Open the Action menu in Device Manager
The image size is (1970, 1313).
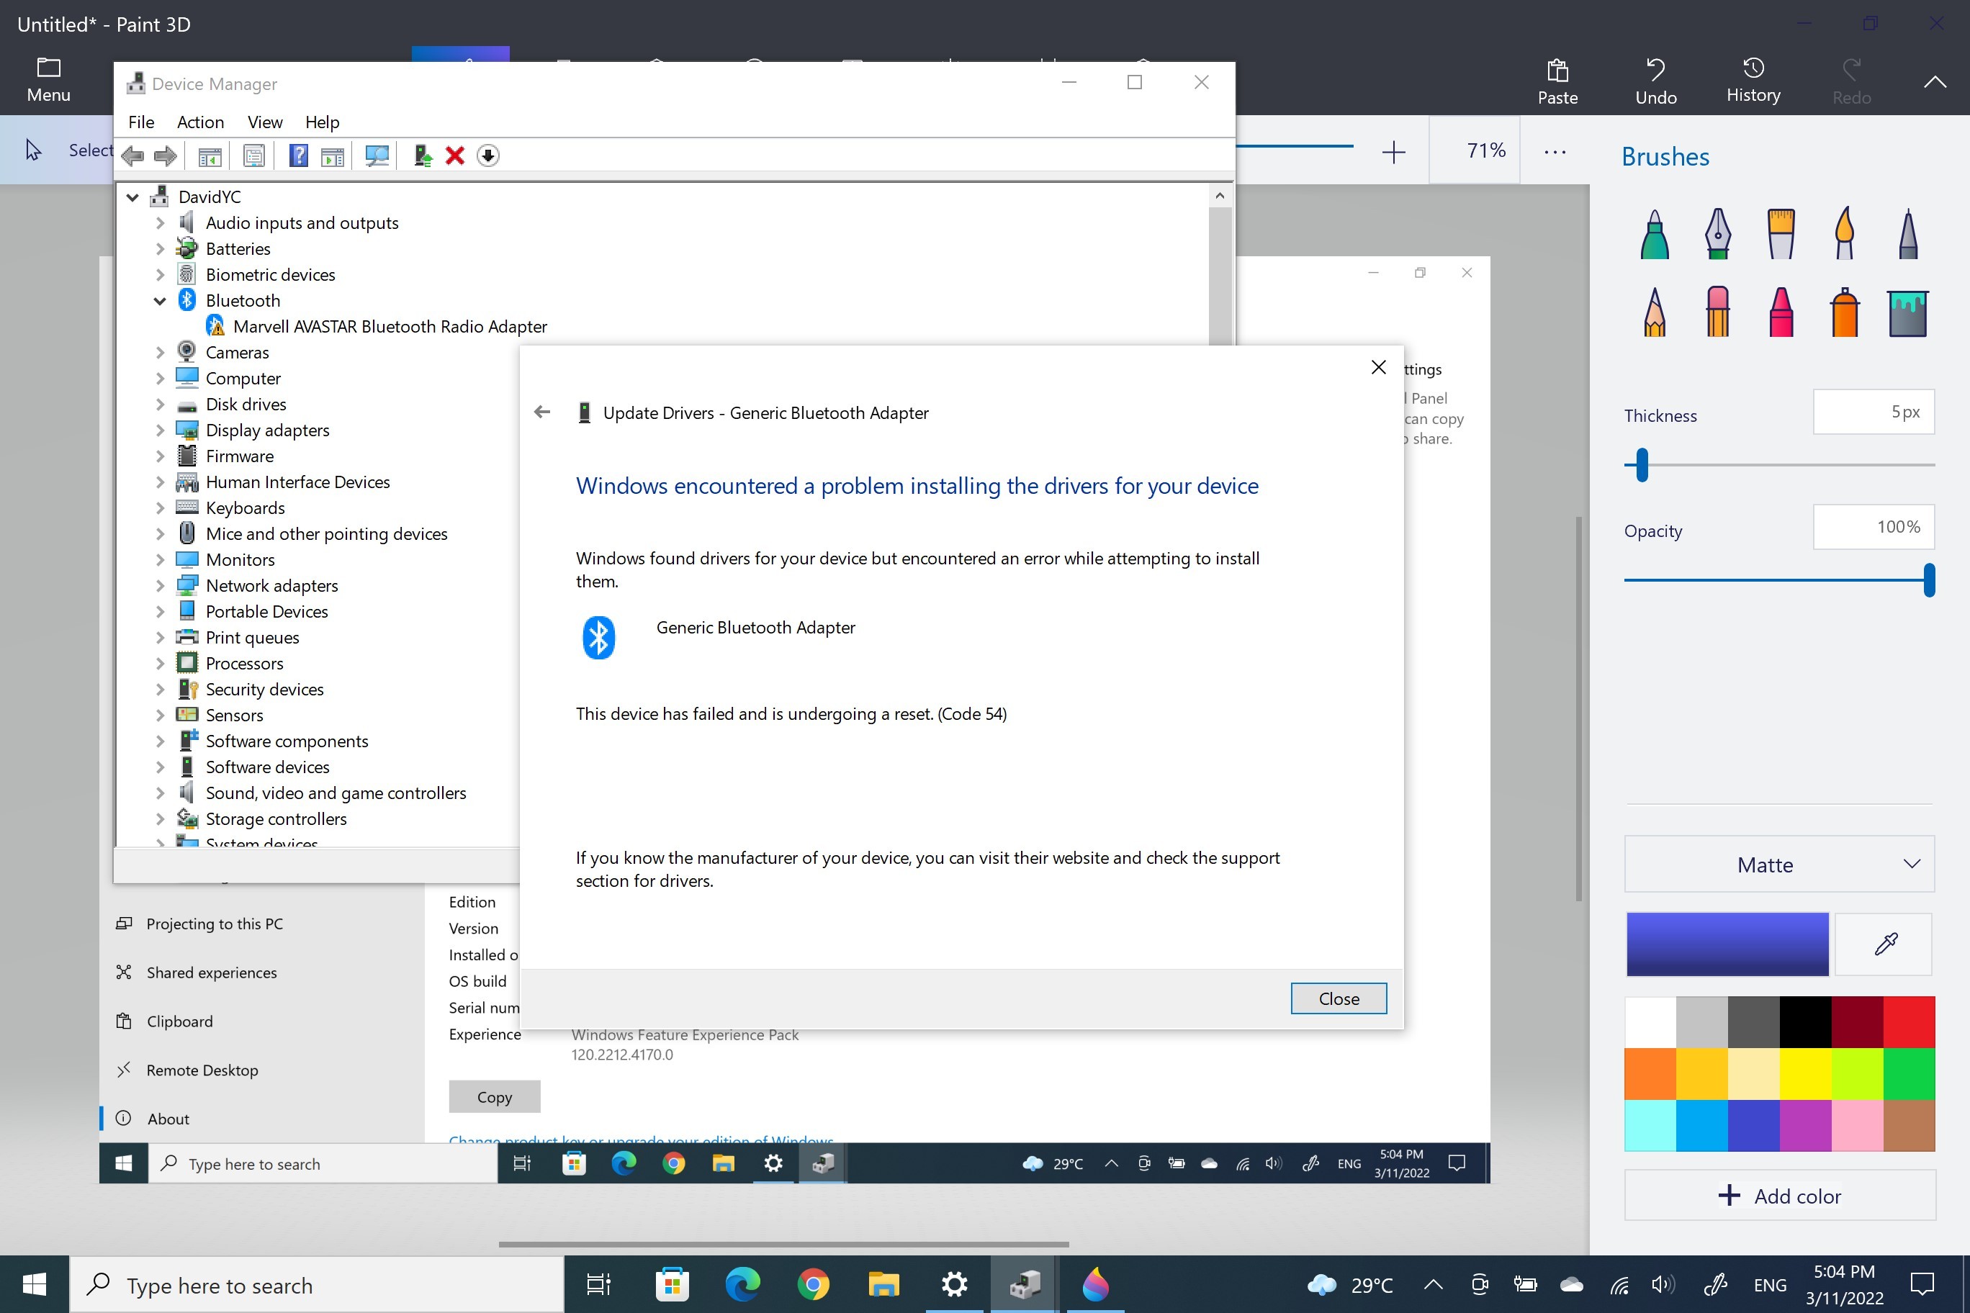200,122
